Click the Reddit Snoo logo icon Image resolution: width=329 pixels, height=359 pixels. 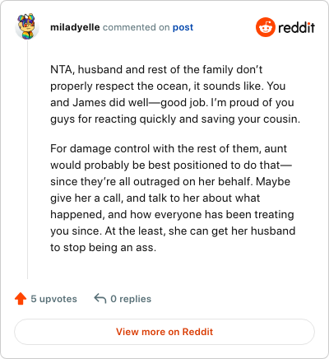tap(265, 27)
